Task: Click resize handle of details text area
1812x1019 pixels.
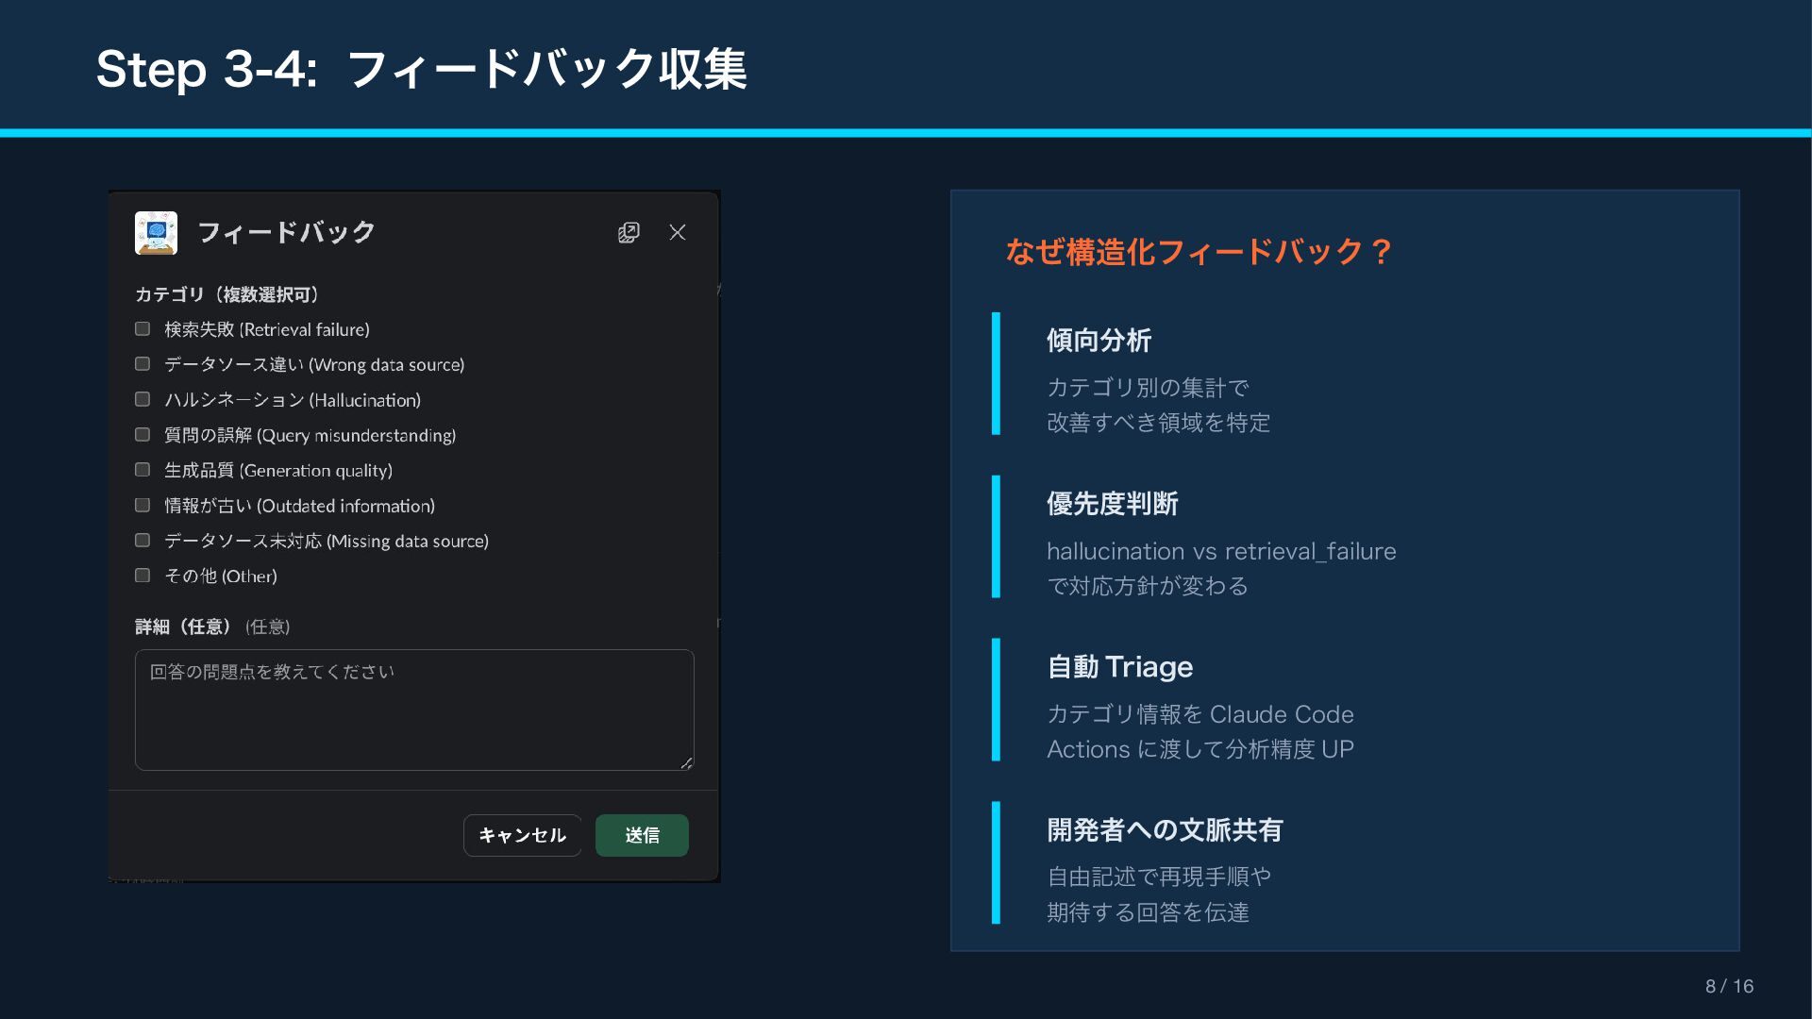Action: (x=687, y=763)
